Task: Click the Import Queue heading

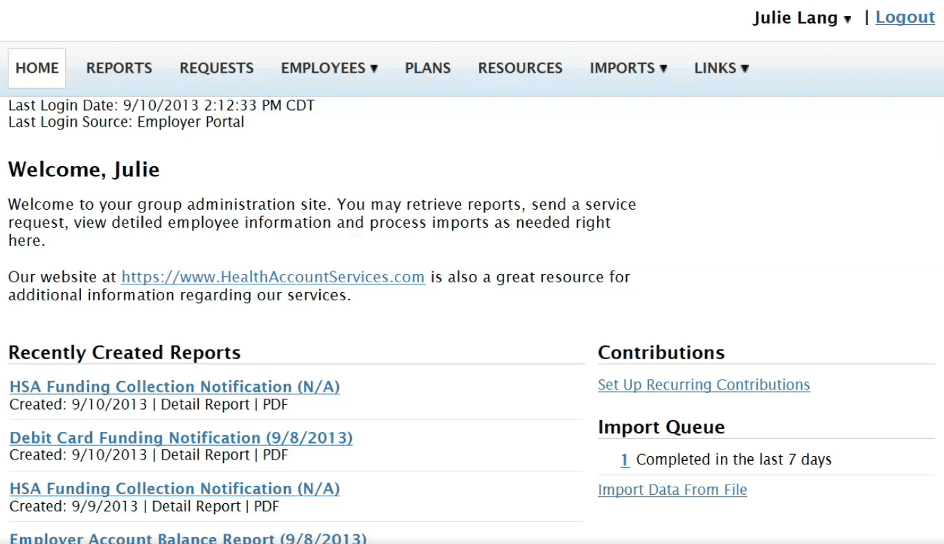Action: [661, 427]
